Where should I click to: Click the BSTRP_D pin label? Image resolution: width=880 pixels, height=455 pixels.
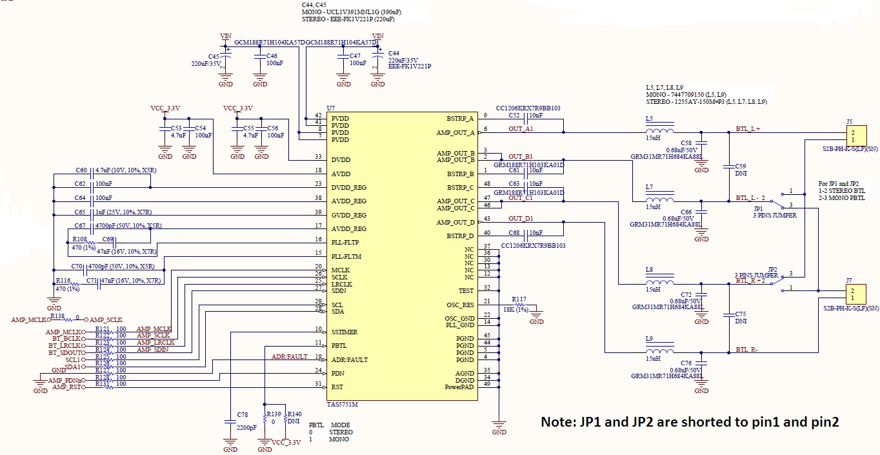[460, 236]
